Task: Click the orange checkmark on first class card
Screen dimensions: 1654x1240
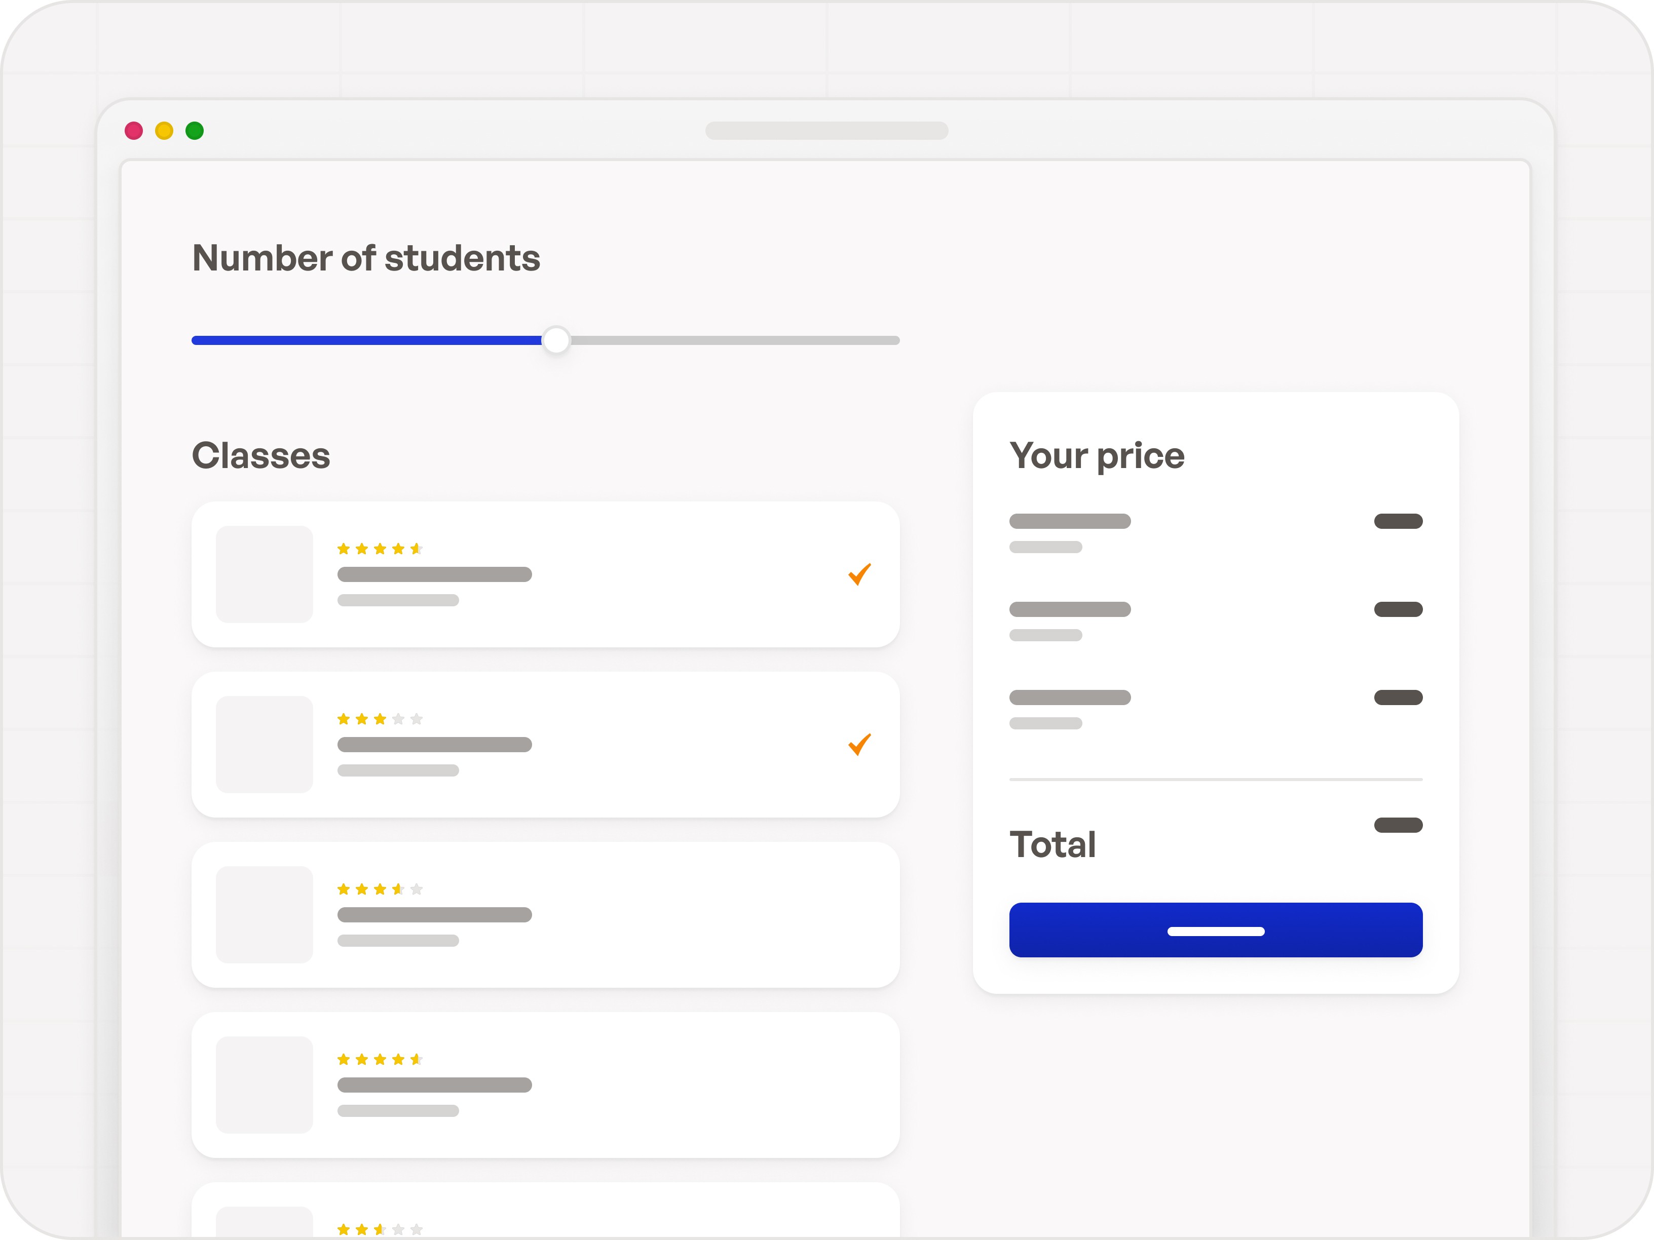Action: tap(859, 574)
